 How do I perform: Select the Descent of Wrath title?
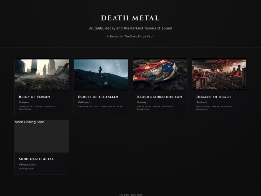[214, 97]
